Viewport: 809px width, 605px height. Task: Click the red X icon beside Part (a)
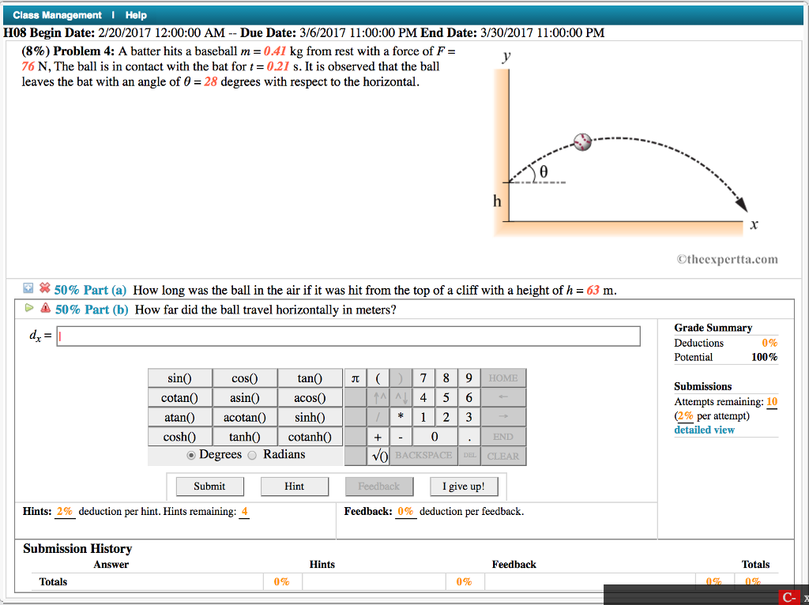pos(44,289)
